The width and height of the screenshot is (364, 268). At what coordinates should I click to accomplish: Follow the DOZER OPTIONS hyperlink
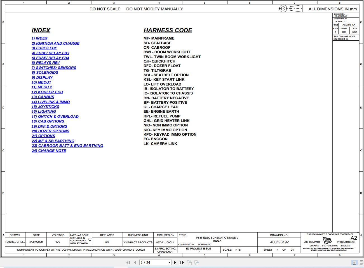click(50, 131)
